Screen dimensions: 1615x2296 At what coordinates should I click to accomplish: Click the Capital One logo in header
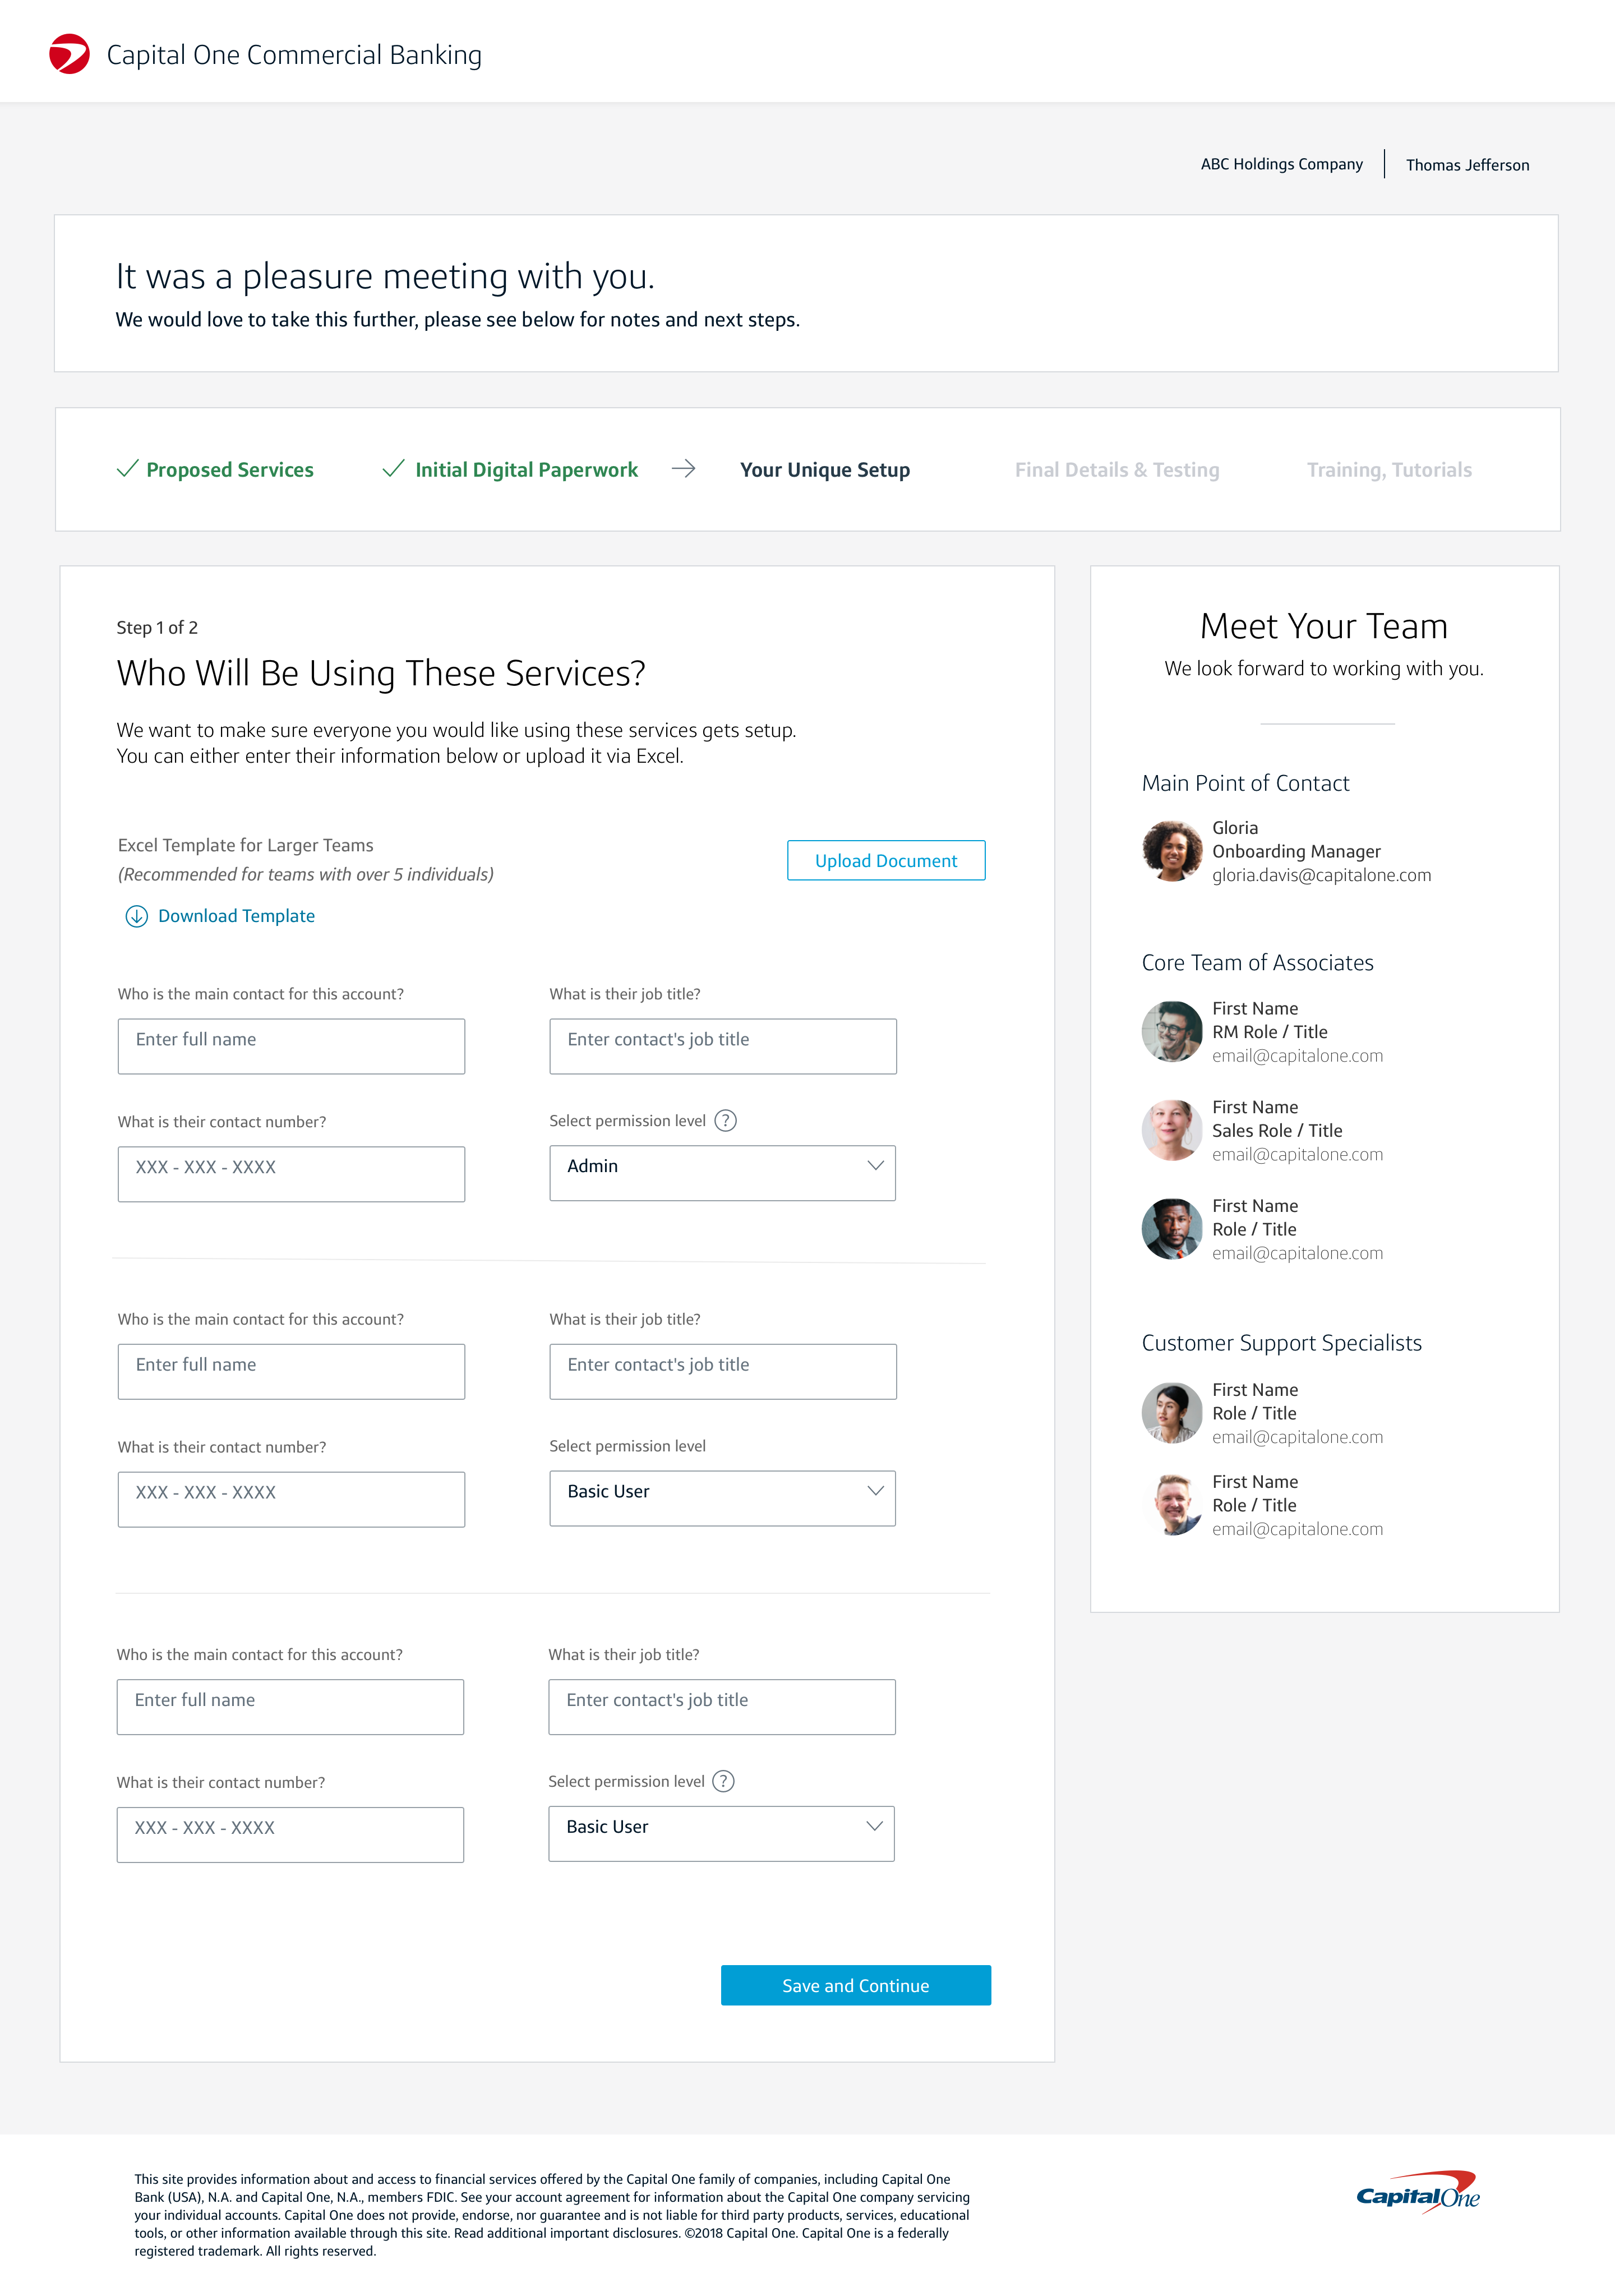coord(70,54)
